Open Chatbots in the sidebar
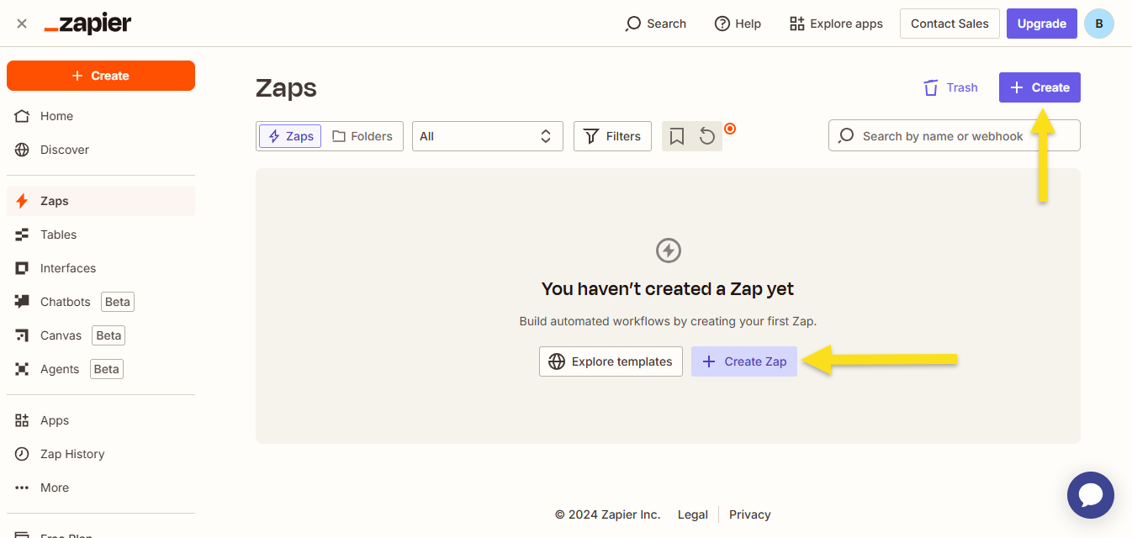Viewport: 1132px width, 538px height. (101, 302)
